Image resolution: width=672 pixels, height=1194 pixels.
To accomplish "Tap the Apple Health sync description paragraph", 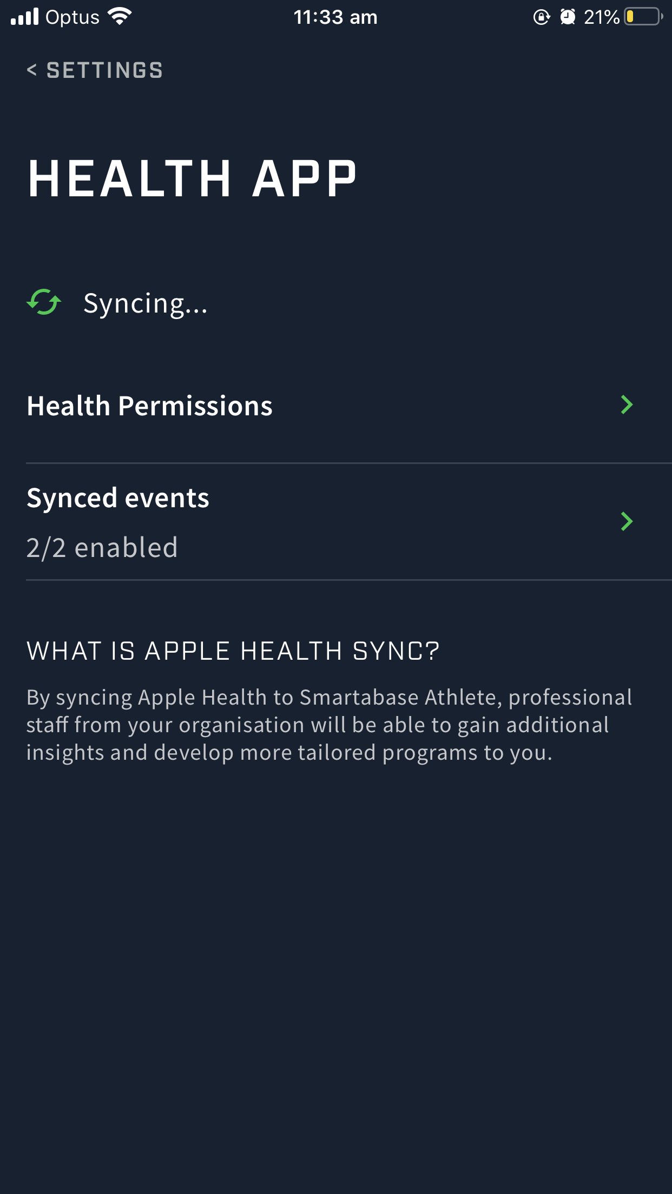I will 330,725.
